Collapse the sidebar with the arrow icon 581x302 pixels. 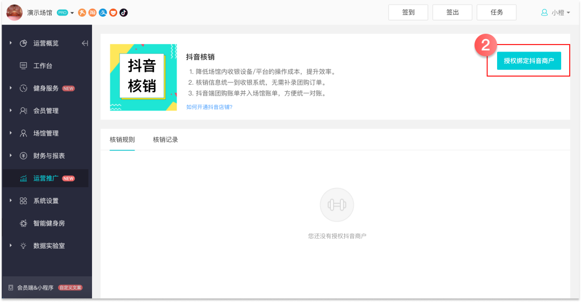pyautogui.click(x=84, y=43)
